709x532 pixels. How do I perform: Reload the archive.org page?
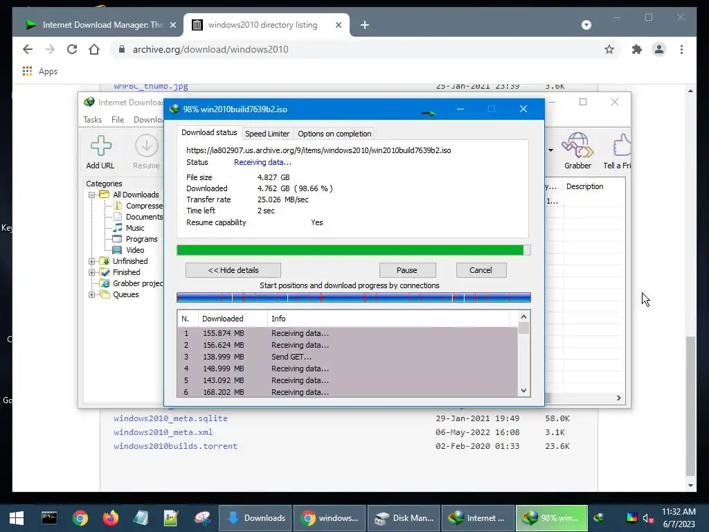click(x=72, y=49)
